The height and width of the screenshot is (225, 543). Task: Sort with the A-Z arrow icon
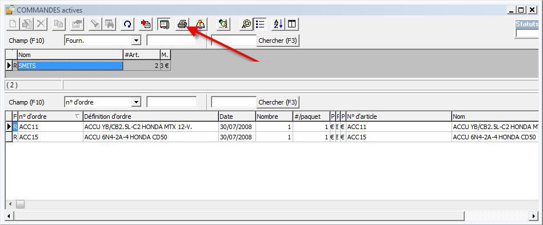(278, 24)
